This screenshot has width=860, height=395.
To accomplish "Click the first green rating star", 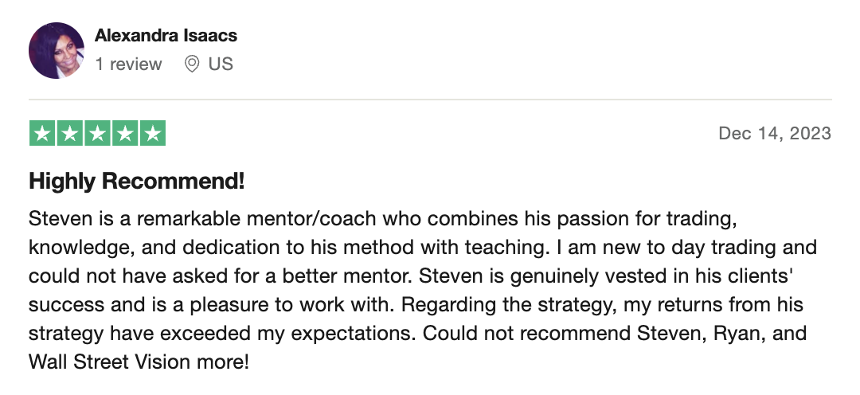I will point(42,133).
